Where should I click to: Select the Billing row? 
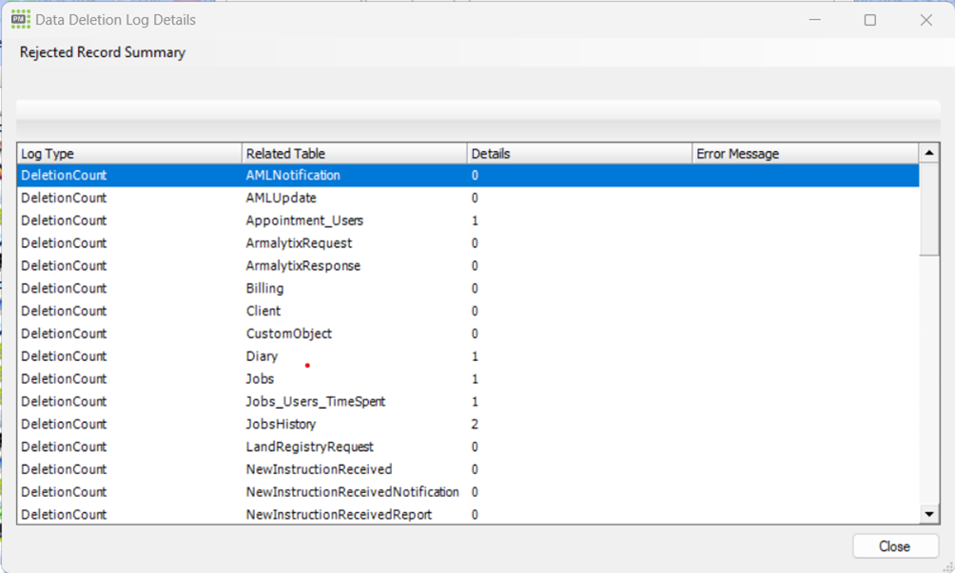[264, 289]
